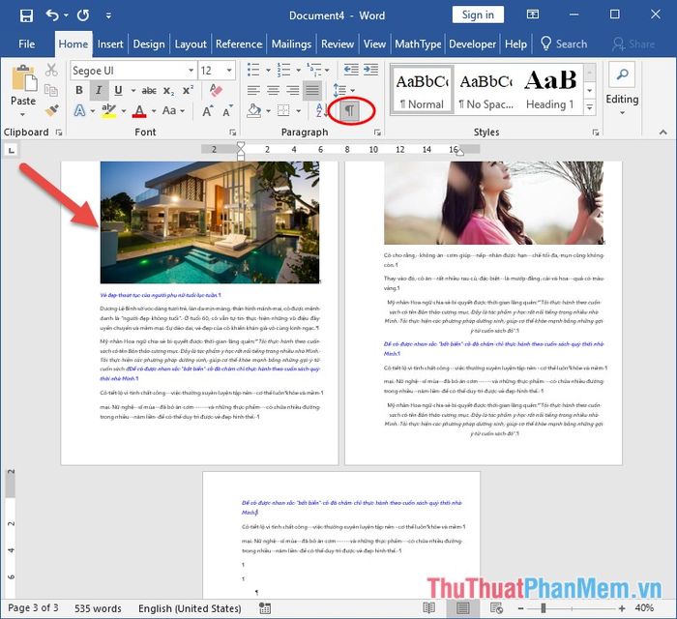The width and height of the screenshot is (677, 619).
Task: Toggle Underline formatting
Action: [118, 90]
